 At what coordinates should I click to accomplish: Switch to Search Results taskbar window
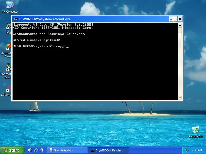[67, 150]
